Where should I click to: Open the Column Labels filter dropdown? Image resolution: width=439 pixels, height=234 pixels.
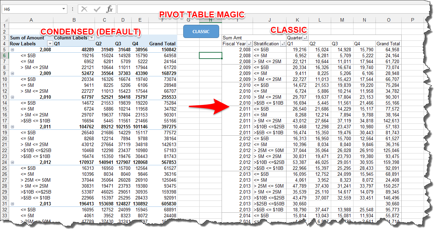91,38
